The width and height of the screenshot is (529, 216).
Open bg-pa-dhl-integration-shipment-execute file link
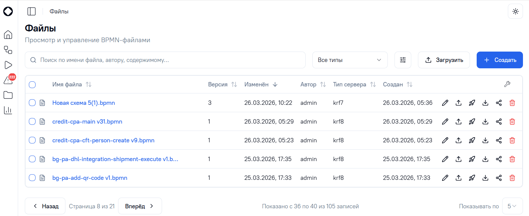(x=115, y=159)
